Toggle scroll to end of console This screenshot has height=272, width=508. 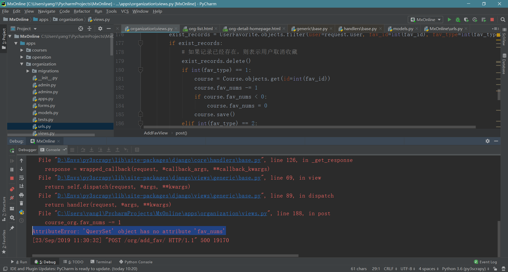(21, 186)
